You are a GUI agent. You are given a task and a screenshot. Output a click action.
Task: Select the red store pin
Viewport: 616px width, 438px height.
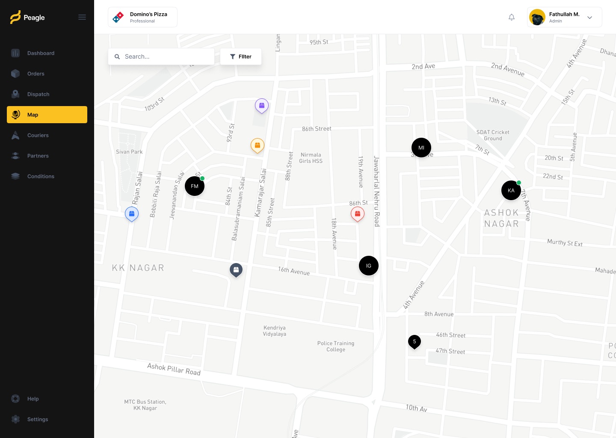(x=358, y=214)
